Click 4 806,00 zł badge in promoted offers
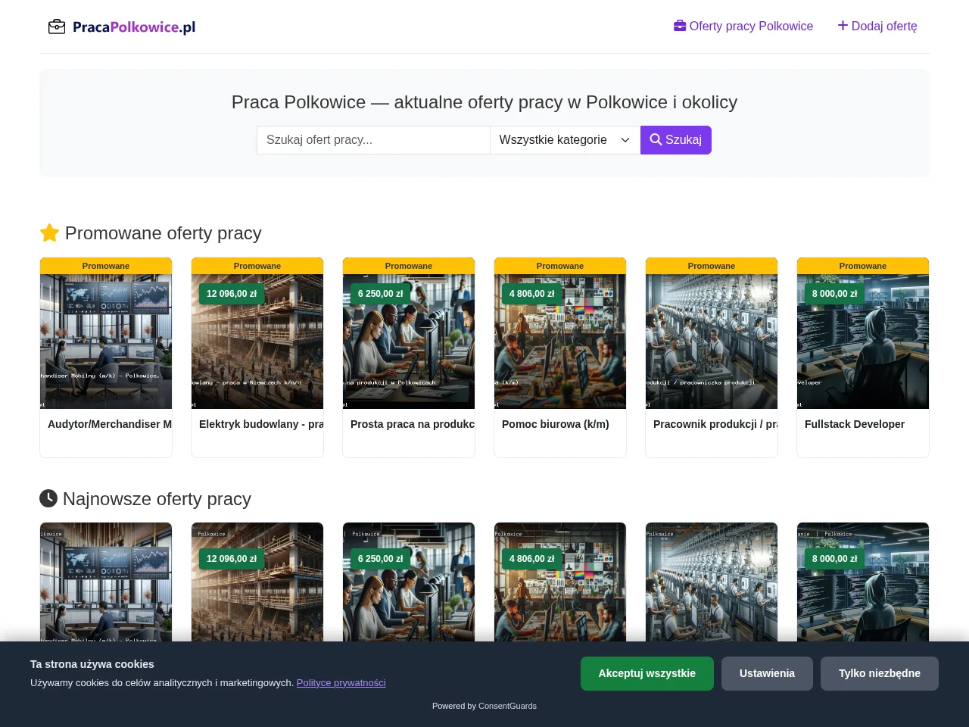Viewport: 969px width, 727px height. coord(532,294)
